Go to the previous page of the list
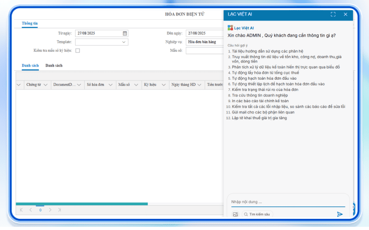 pyautogui.click(x=30, y=210)
